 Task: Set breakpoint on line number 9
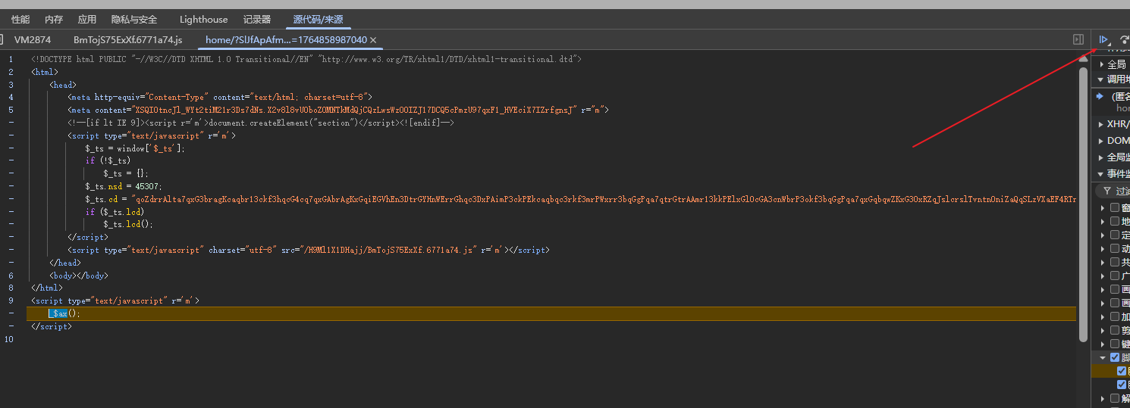[x=11, y=301]
